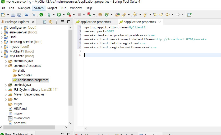The image size is (221, 135).
Task: Click the server.port=8082 line in editor
Action: (x=99, y=31)
